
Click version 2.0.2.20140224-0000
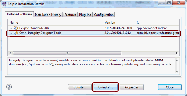coord(118,28)
